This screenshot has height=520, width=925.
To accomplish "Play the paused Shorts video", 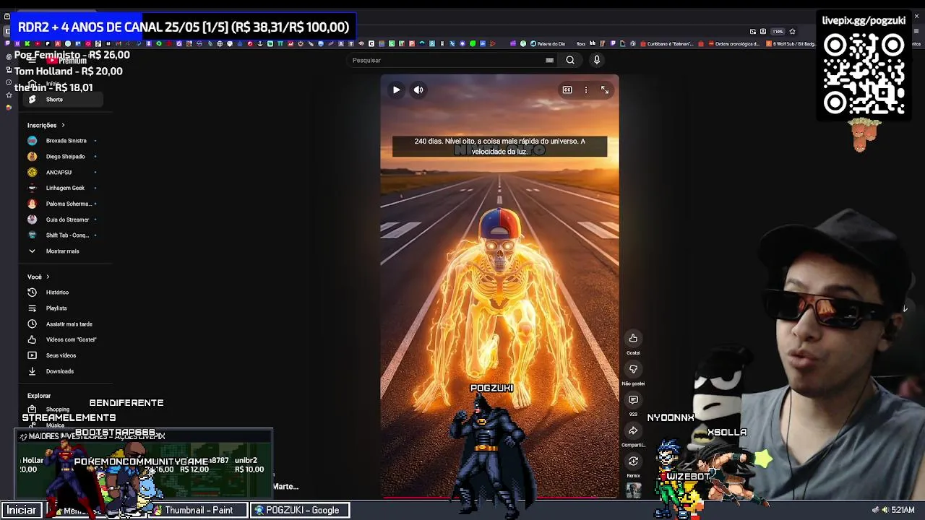I will pyautogui.click(x=396, y=90).
